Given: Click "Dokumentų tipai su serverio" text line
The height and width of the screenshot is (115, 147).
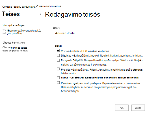Looking at the screenshot, I should click(x=100, y=87).
